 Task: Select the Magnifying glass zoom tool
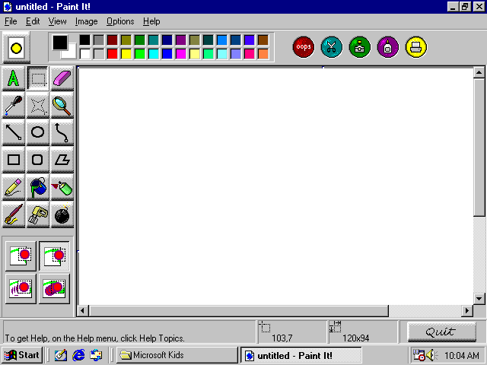[62, 106]
